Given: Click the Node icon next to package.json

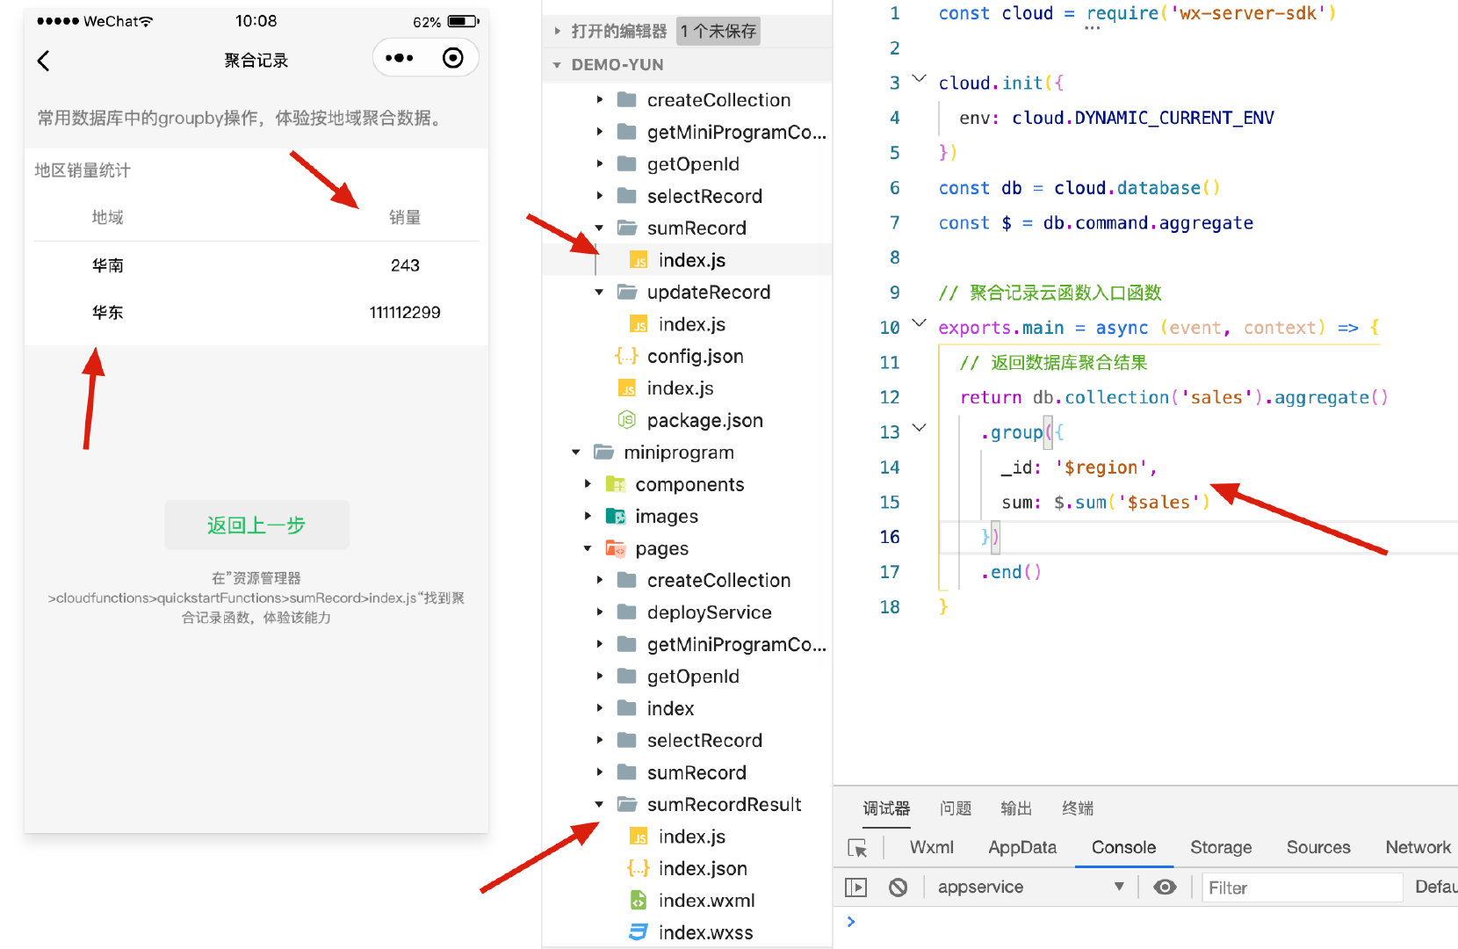Looking at the screenshot, I should [626, 420].
